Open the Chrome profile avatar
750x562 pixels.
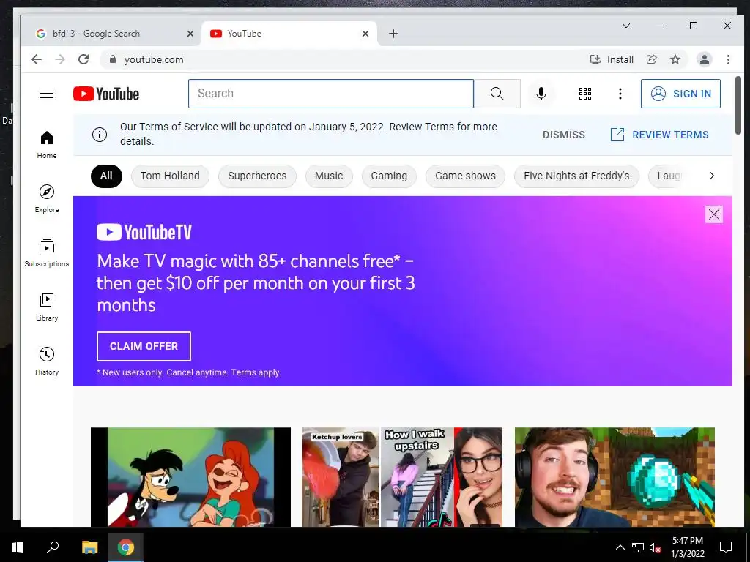(x=704, y=59)
